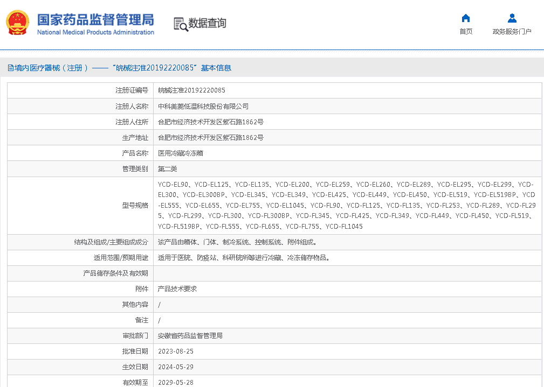Click the model list starting with YCD-EL90
This screenshot has height=387, width=544.
tap(346, 205)
